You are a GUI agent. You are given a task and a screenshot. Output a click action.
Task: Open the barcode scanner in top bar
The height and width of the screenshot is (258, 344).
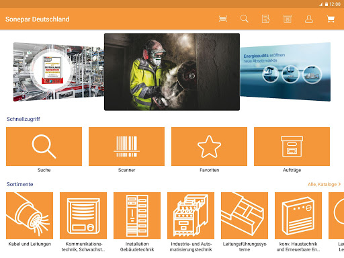[223, 19]
